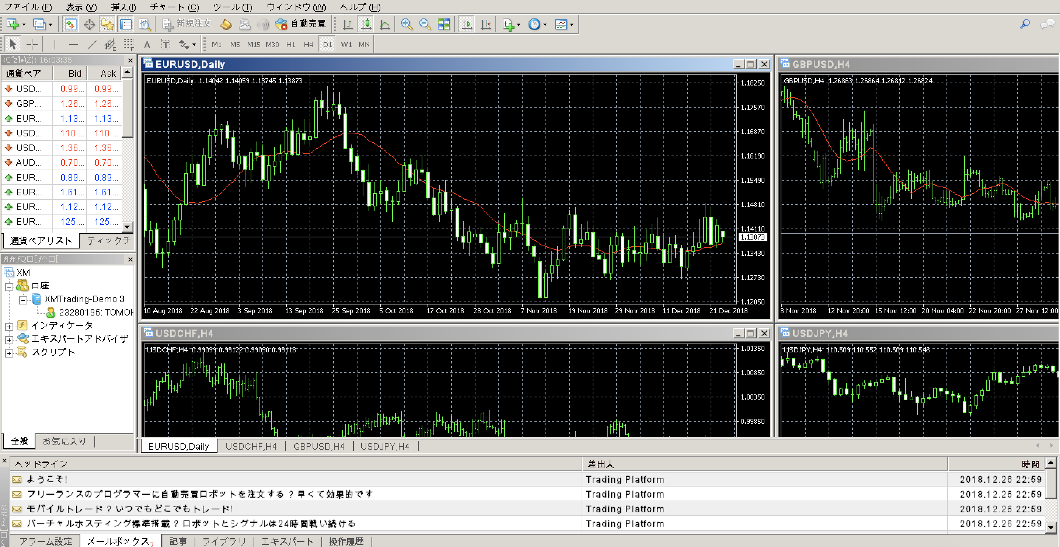
Task: Toggle the Auto Scroll chart button
Action: pos(467,24)
